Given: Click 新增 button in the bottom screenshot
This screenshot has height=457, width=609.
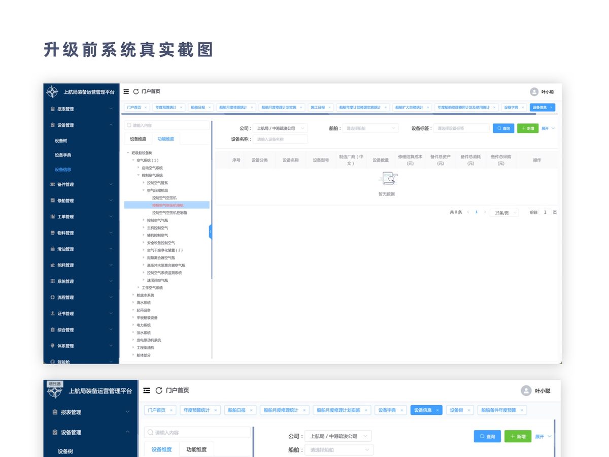Looking at the screenshot, I should [518, 436].
